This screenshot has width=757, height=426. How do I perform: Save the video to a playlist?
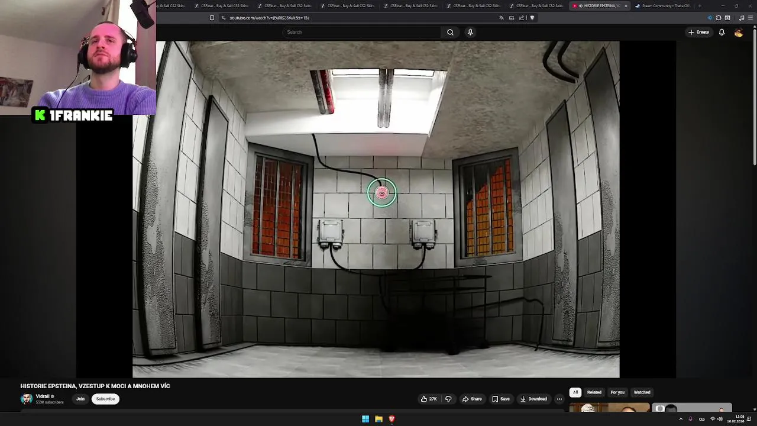(x=501, y=399)
